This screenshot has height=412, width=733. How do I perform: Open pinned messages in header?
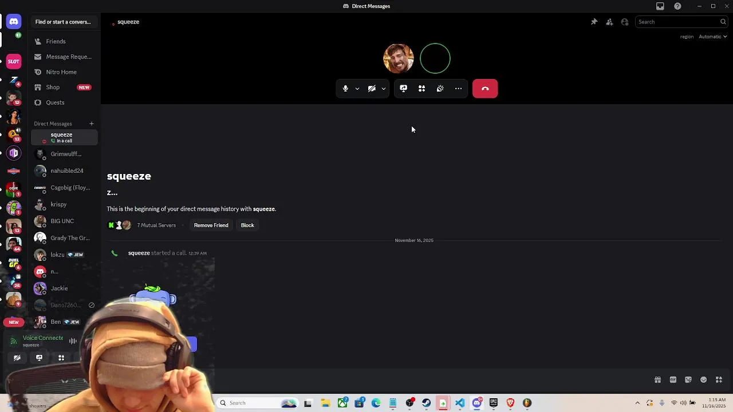594,22
